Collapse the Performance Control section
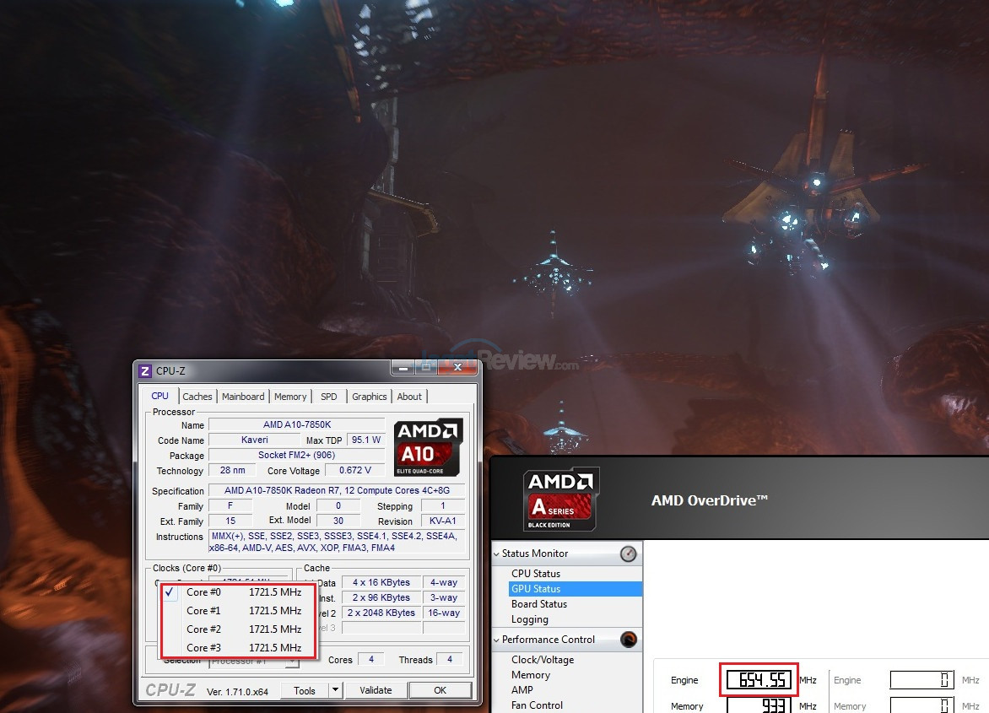This screenshot has height=713, width=989. click(496, 640)
